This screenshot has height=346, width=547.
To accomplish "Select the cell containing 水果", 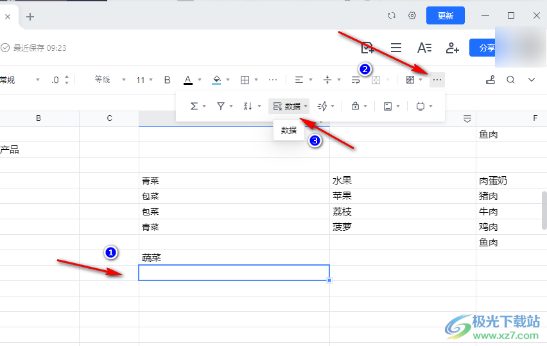I will pyautogui.click(x=403, y=181).
